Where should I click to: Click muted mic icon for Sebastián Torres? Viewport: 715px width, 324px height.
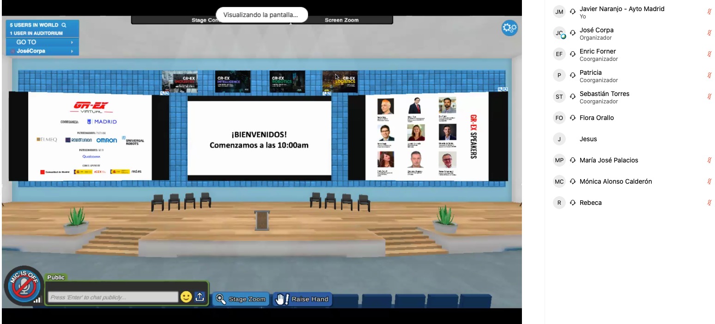[709, 97]
